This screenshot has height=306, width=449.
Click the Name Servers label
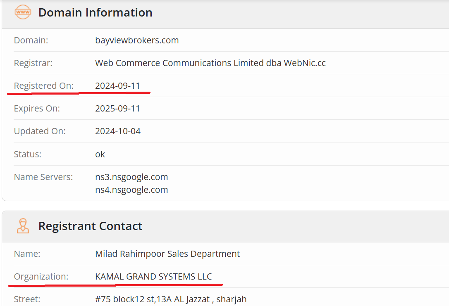(x=43, y=177)
